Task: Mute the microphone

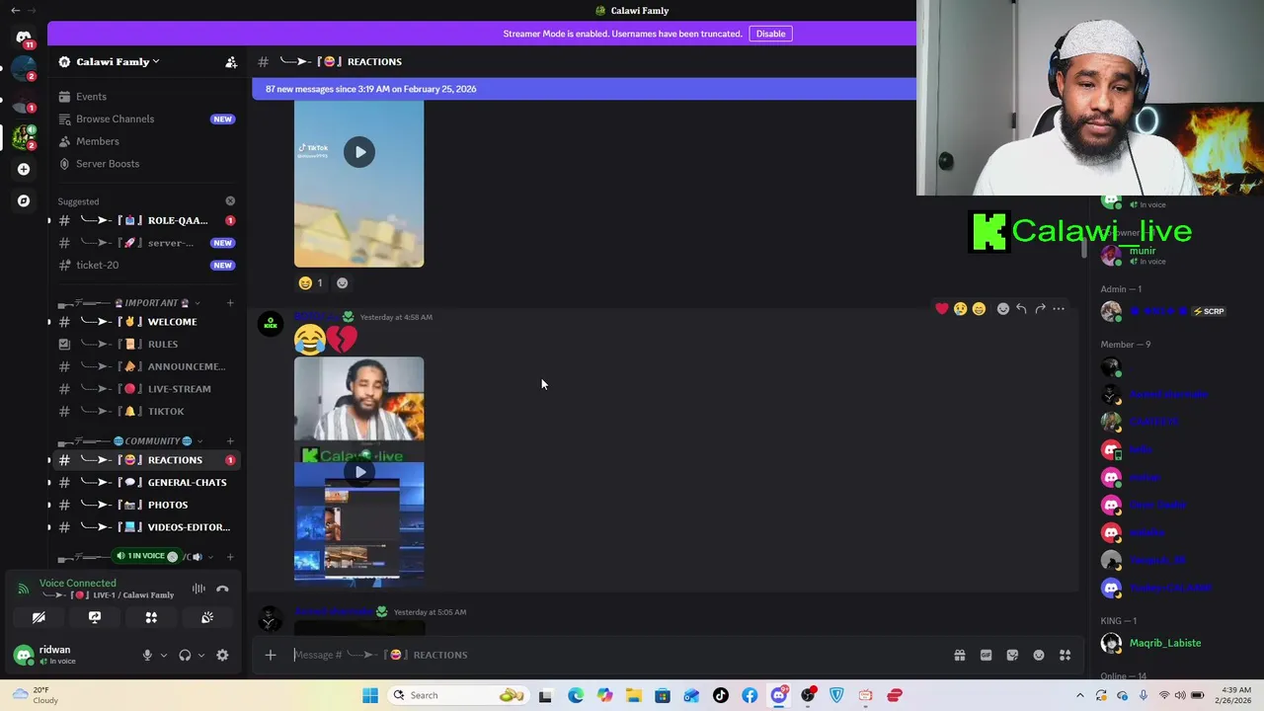Action: click(147, 655)
